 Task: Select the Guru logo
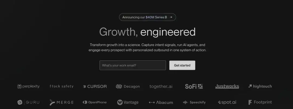[x=28, y=102]
